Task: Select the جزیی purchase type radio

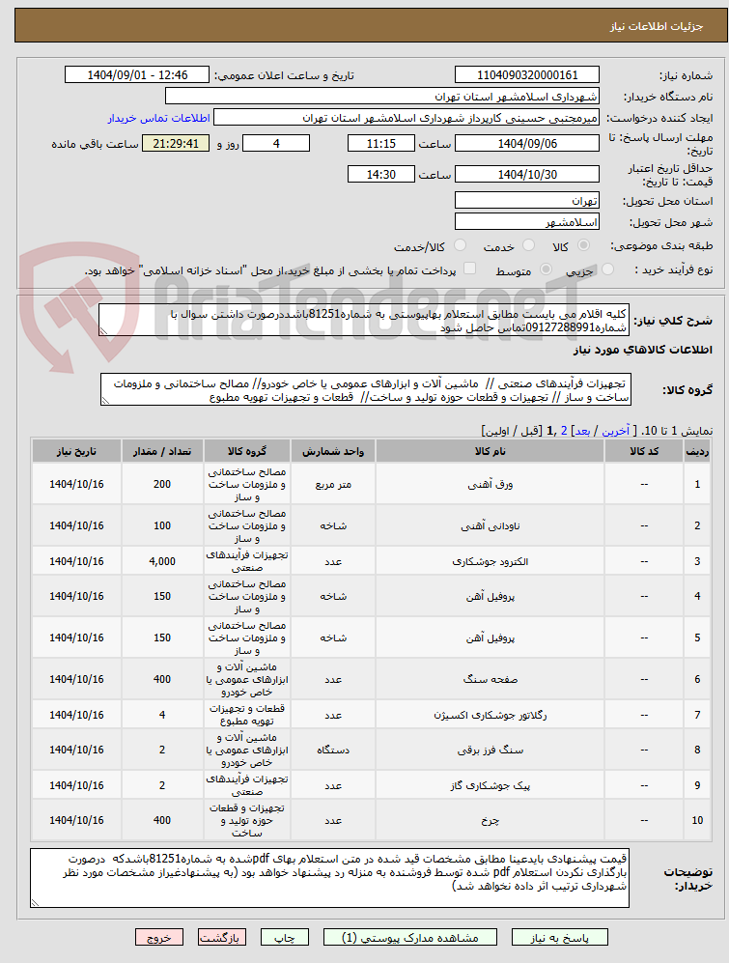Action: [x=607, y=269]
